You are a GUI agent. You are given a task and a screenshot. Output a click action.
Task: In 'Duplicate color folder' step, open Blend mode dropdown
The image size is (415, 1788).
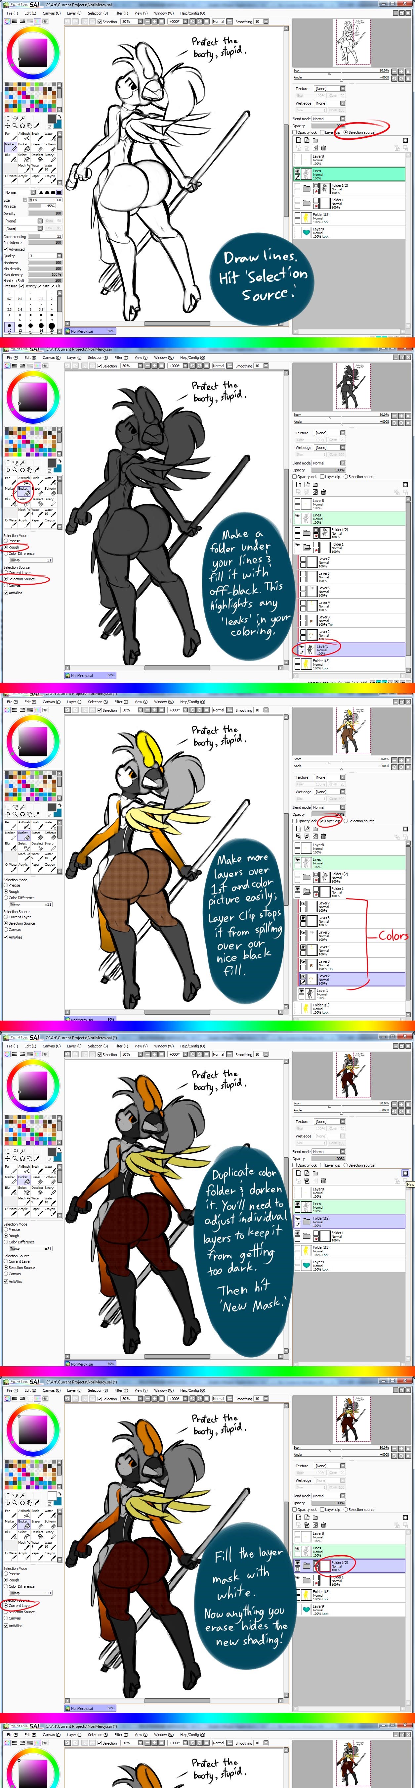[328, 1151]
